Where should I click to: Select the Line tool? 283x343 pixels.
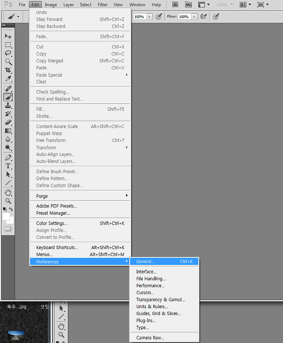8,183
